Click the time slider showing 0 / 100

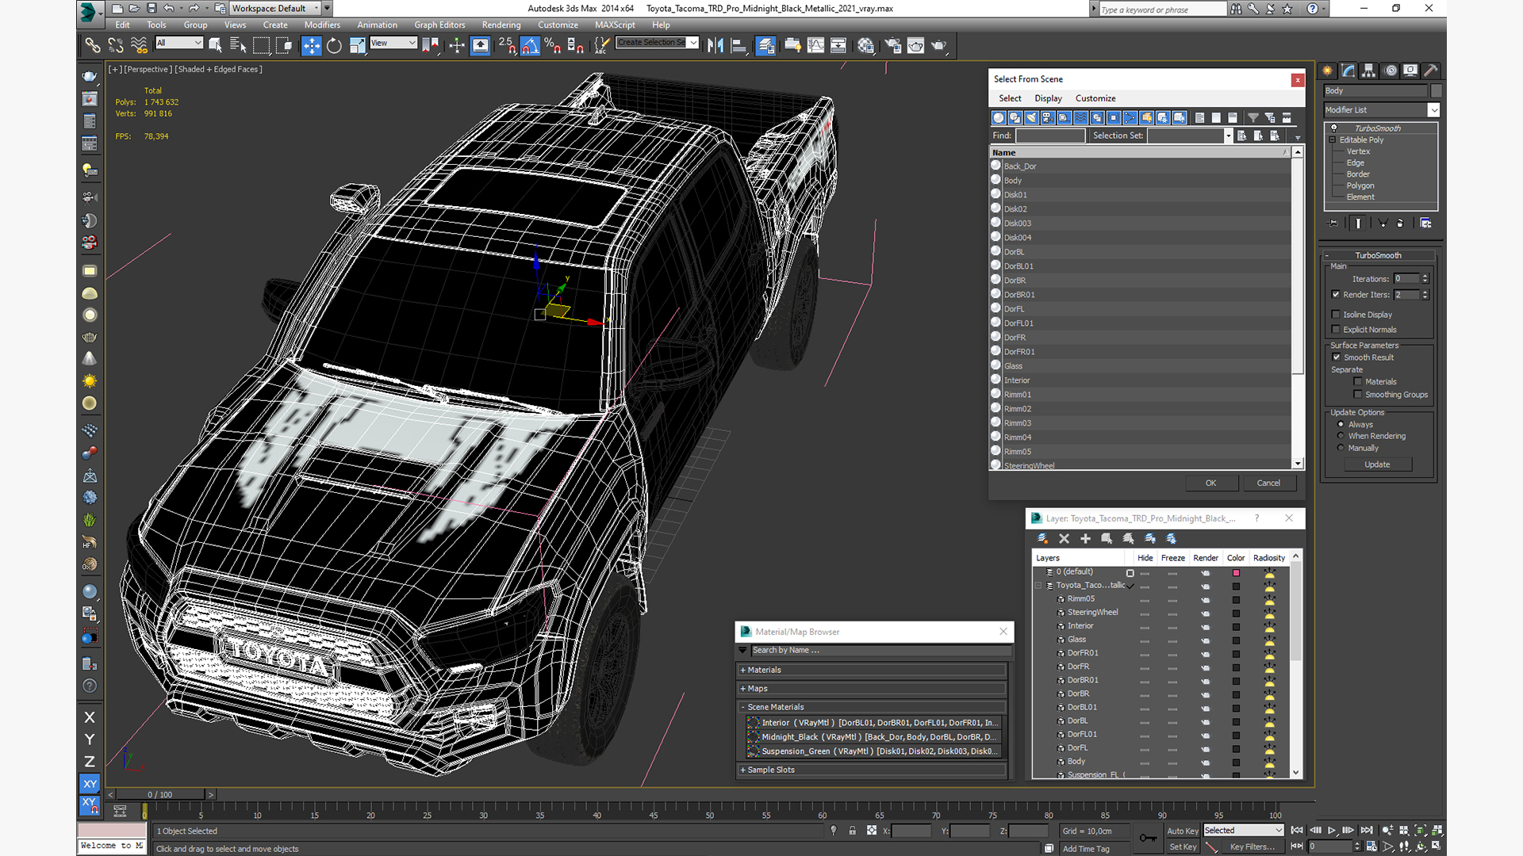tap(160, 794)
